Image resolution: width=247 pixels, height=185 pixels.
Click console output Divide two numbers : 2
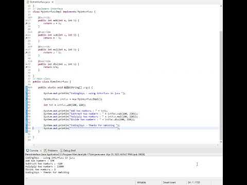click(x=41, y=170)
